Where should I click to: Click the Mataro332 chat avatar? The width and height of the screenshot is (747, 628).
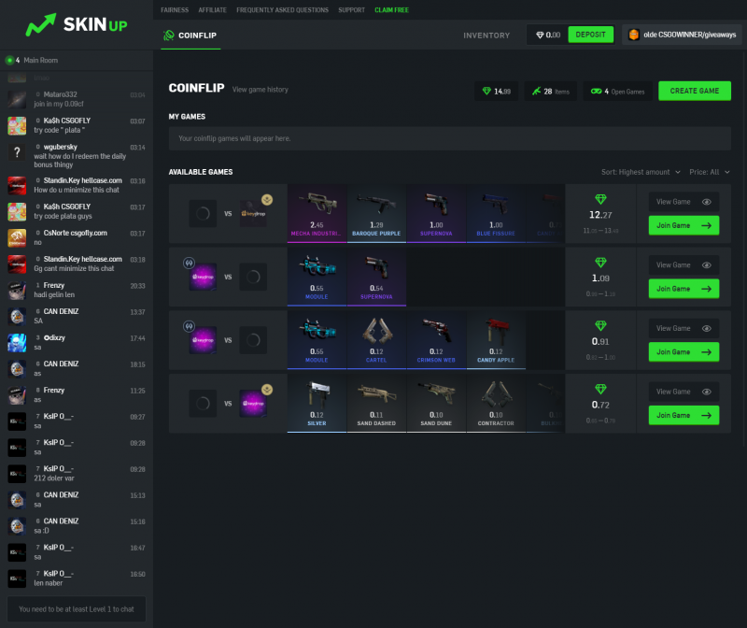click(x=17, y=100)
